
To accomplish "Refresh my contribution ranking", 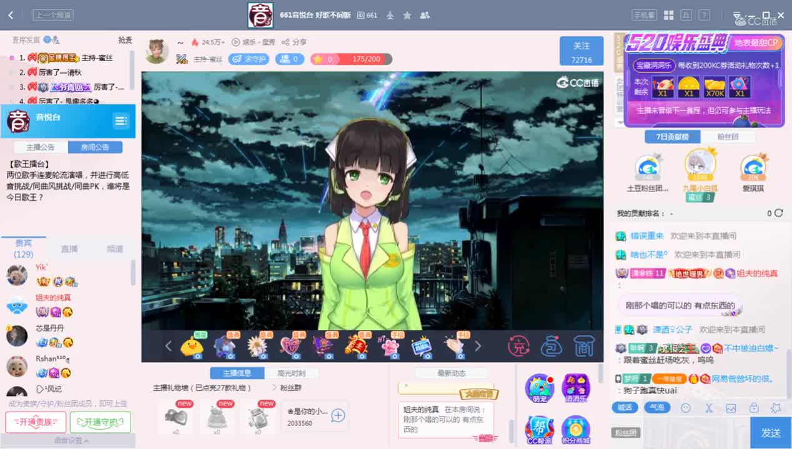I will [778, 213].
